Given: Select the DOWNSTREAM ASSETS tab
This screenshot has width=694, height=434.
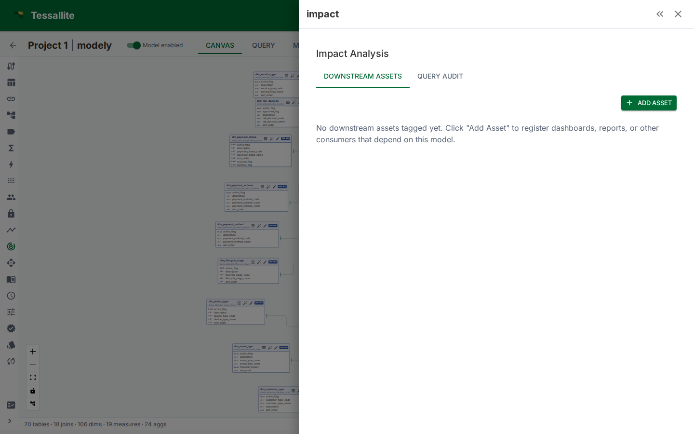Looking at the screenshot, I should tap(363, 76).
